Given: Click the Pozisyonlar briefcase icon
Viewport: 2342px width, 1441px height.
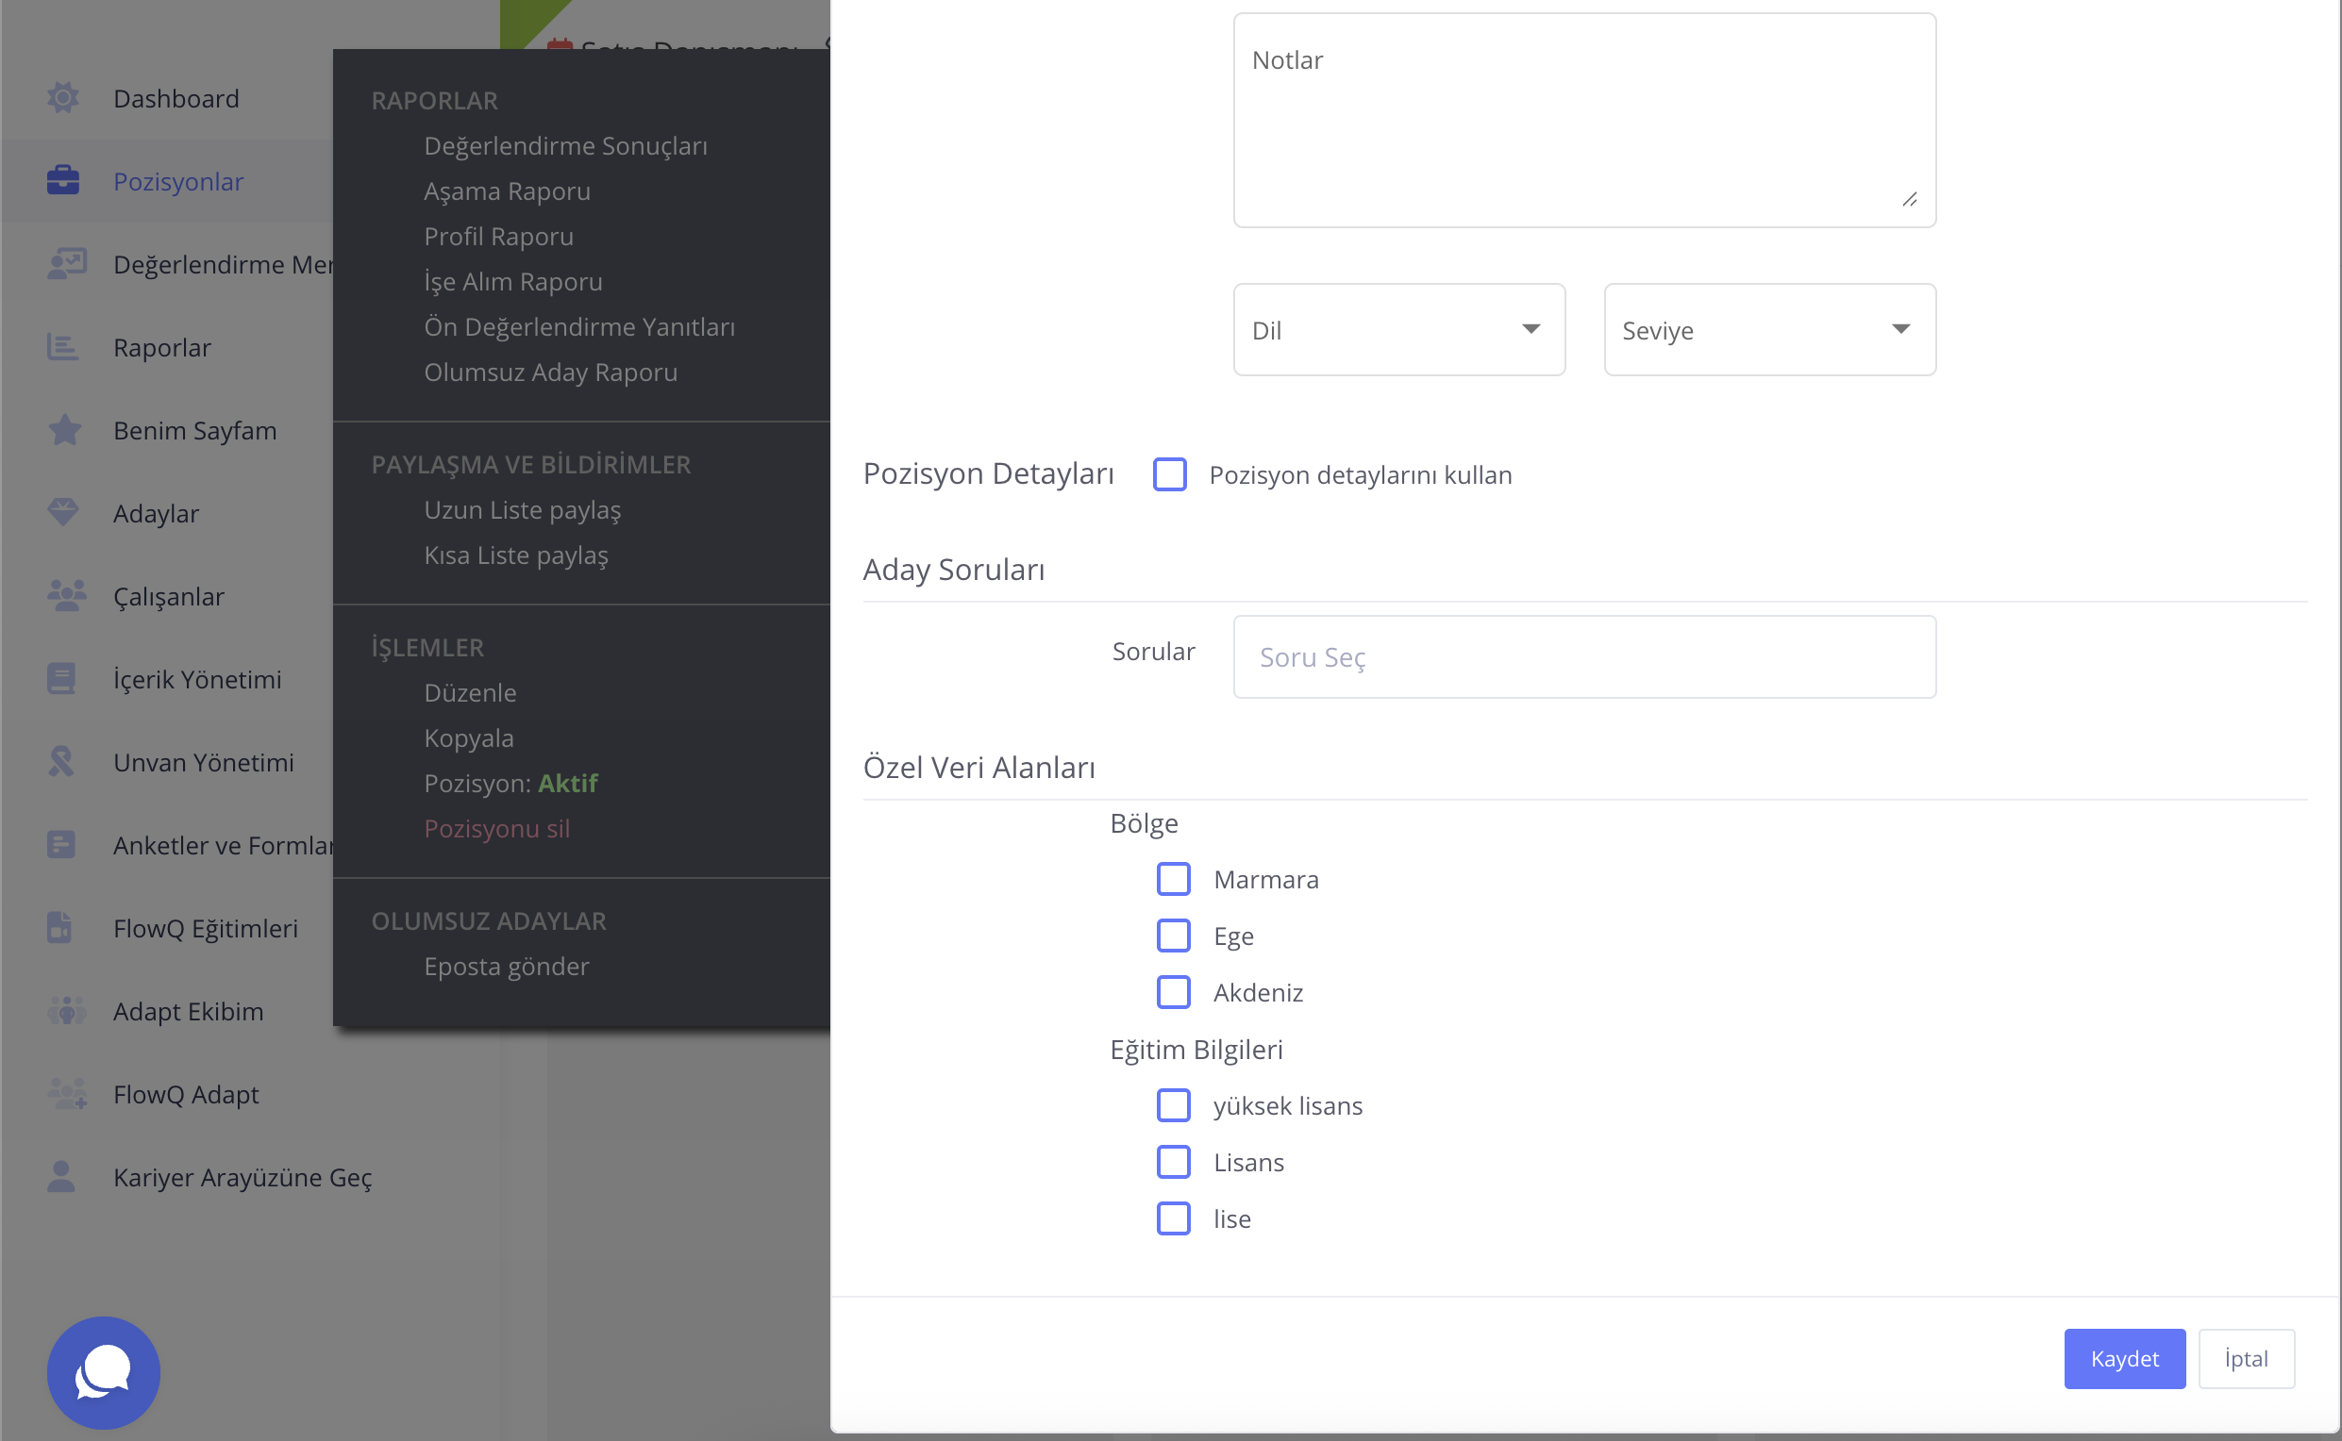Looking at the screenshot, I should (63, 181).
